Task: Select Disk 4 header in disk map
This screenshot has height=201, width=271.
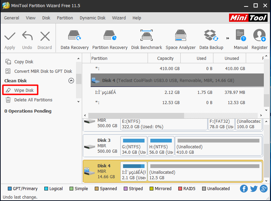Action: pos(101,171)
